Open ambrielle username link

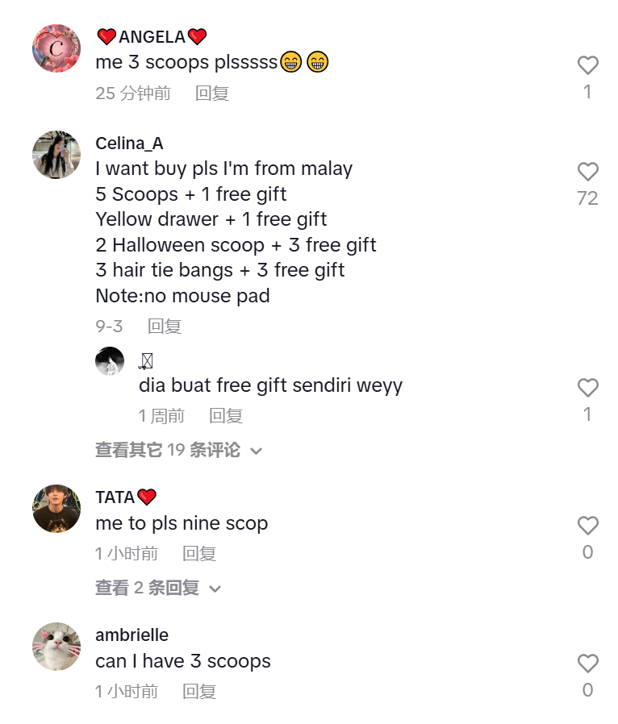(x=132, y=635)
